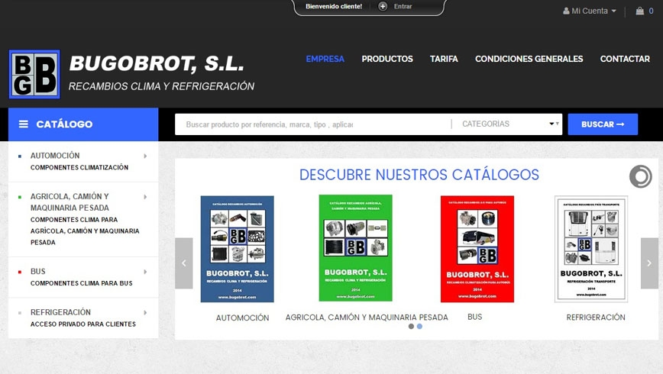This screenshot has height=374, width=663.
Task: Click the product search input field
Action: [313, 124]
